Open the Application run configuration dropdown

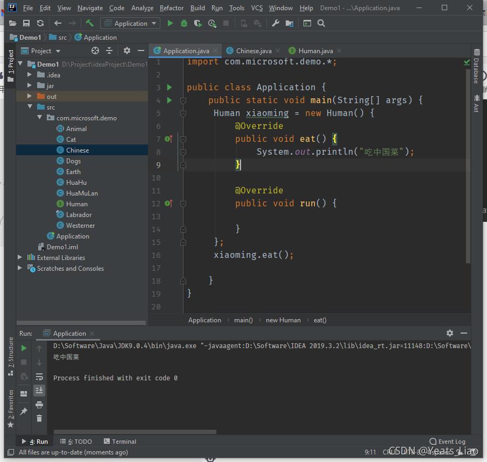pos(130,23)
